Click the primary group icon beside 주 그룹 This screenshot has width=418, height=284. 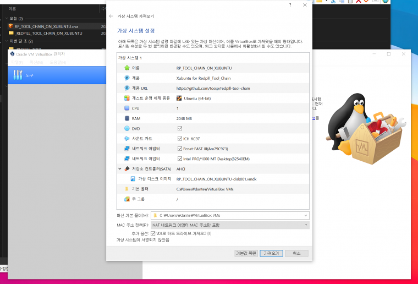pyautogui.click(x=127, y=199)
